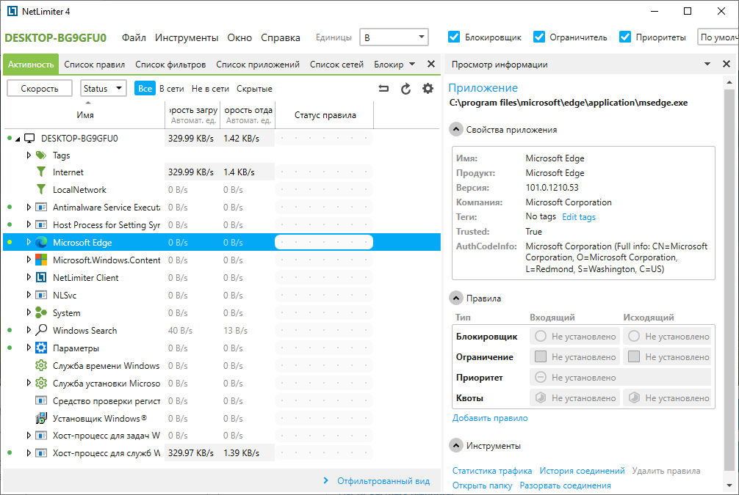
Task: Open the Единицы units dropdown
Action: tap(394, 37)
